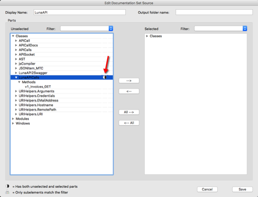Expand the Modules group
The width and height of the screenshot is (258, 197).
tap(13, 119)
